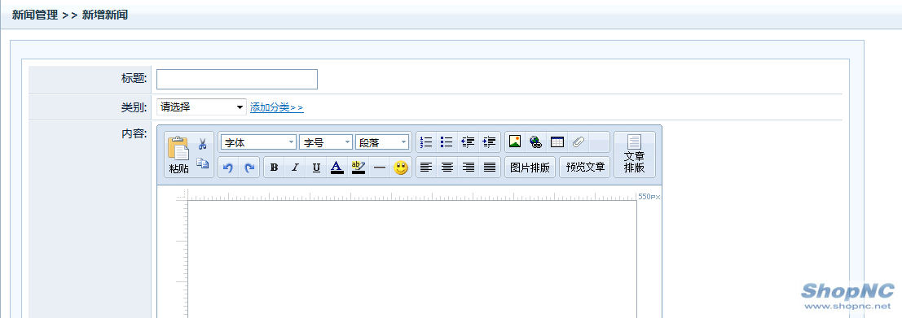Insert a horizontal line

(x=379, y=168)
